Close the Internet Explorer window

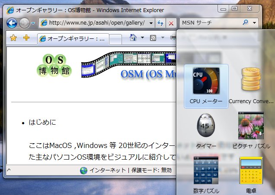pyautogui.click(x=249, y=9)
